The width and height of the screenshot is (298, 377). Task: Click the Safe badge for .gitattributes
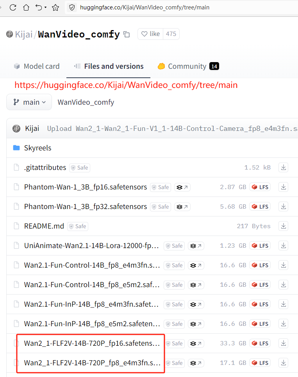pos(80,168)
